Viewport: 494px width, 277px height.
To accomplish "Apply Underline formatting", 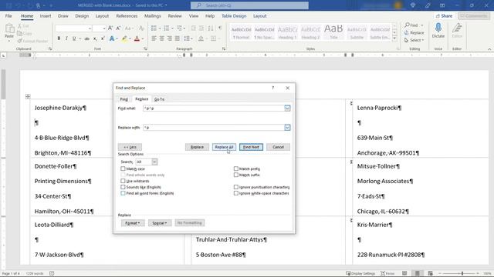I will coord(74,38).
